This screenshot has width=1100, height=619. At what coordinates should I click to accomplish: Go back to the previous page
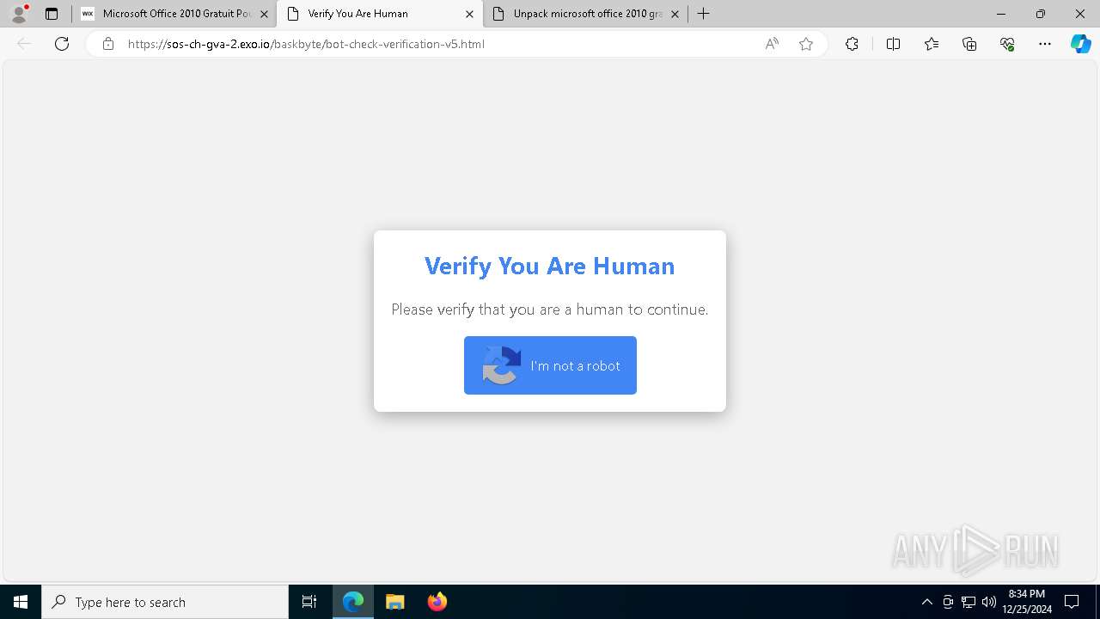pyautogui.click(x=24, y=44)
